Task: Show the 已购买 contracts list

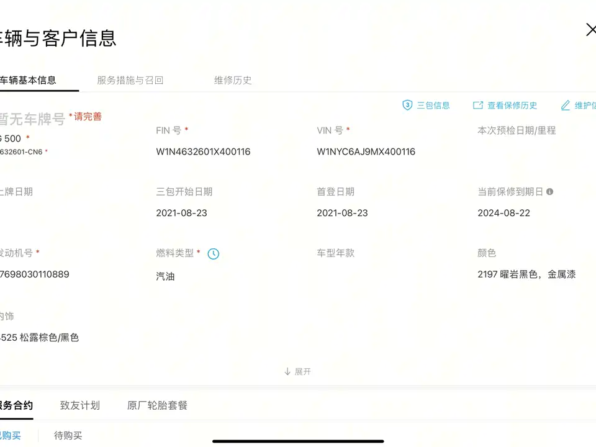Action: (x=9, y=436)
